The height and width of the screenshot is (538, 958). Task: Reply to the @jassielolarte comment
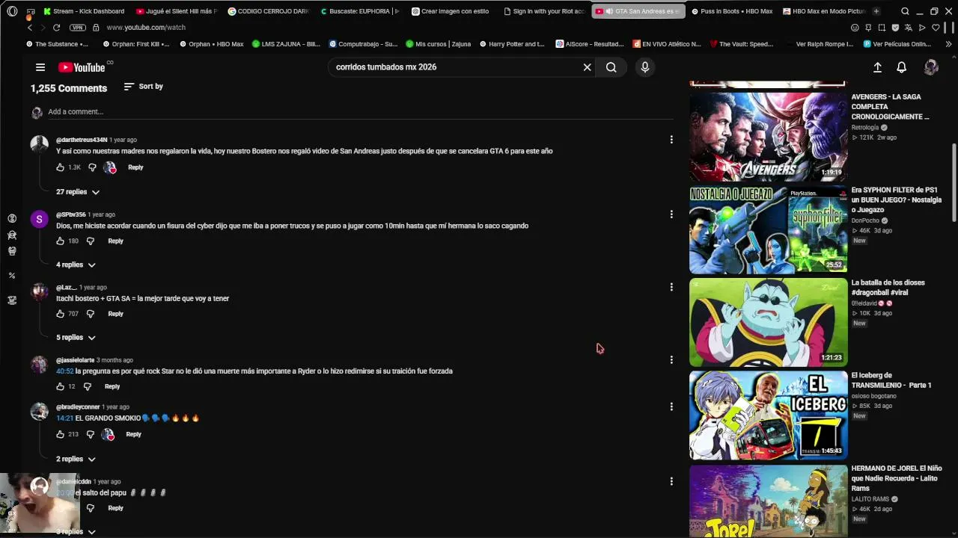112,386
